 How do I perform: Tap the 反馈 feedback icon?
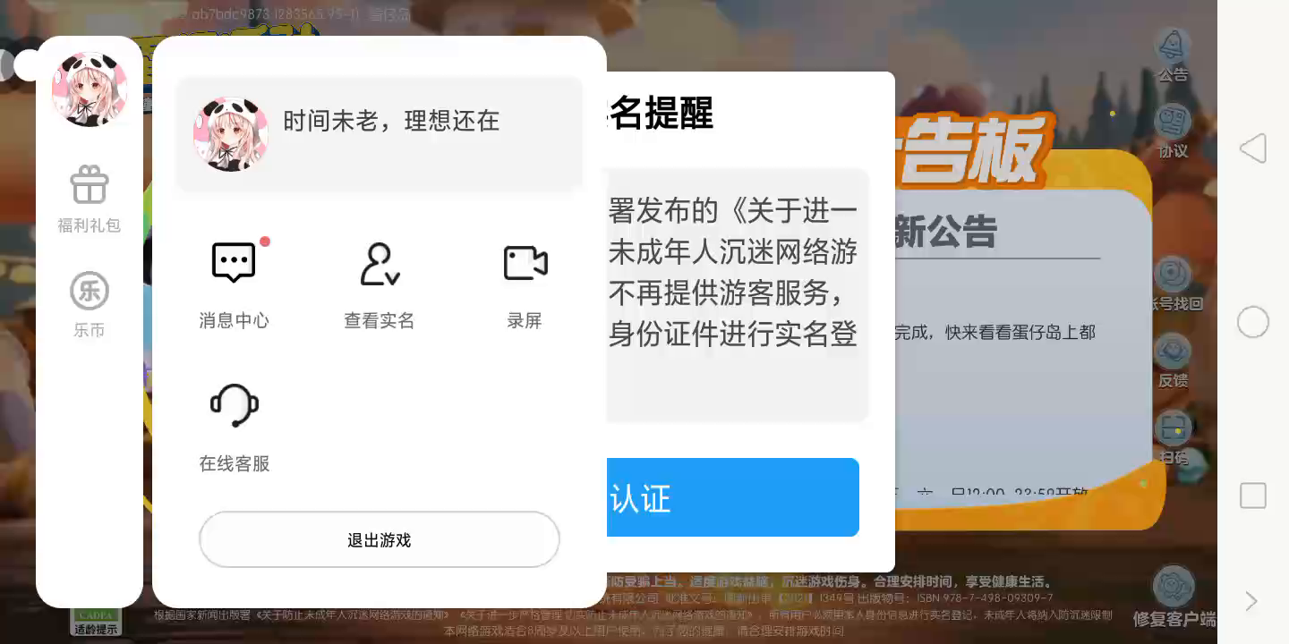1173,352
